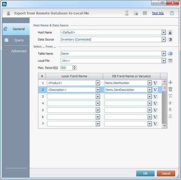Click the host server icon next to Host Name

pos(170,32)
